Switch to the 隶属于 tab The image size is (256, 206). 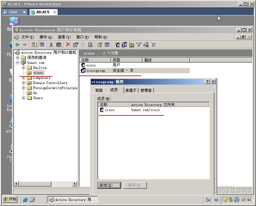(131, 90)
